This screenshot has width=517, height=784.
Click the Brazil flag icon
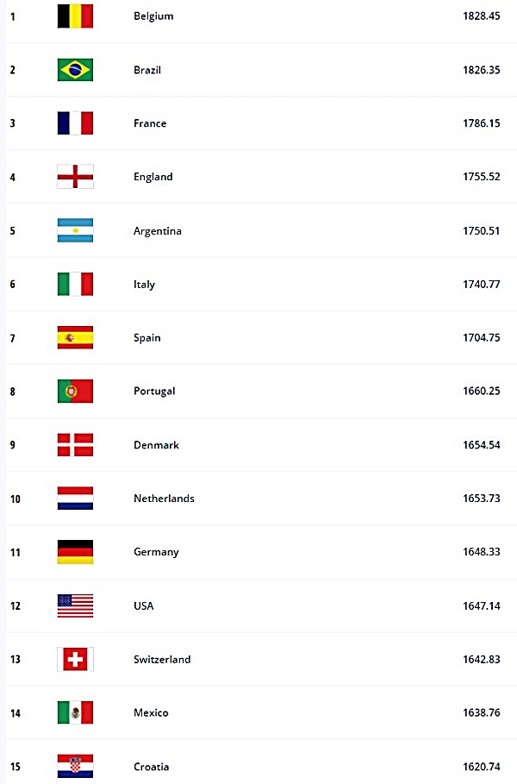coord(75,70)
